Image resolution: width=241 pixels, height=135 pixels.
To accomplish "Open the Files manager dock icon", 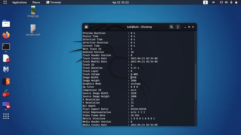I will coord(6,24).
